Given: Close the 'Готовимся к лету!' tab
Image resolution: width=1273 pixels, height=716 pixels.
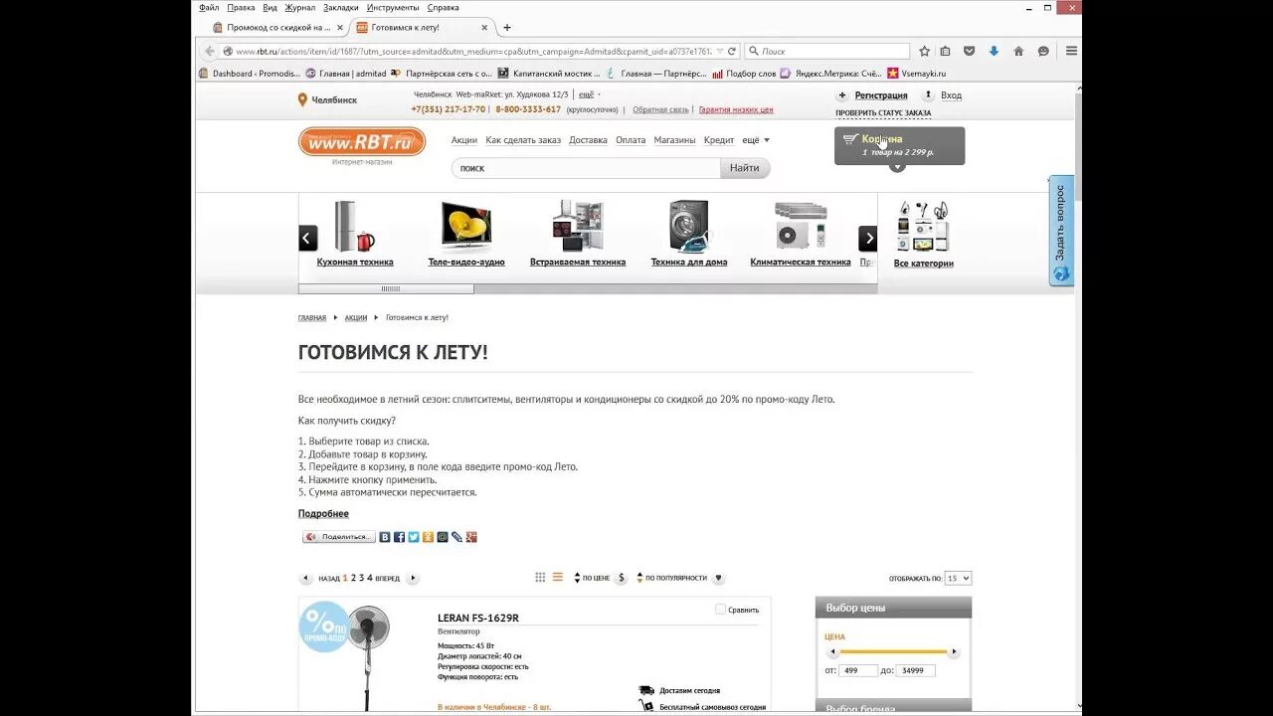Looking at the screenshot, I should pos(484,28).
